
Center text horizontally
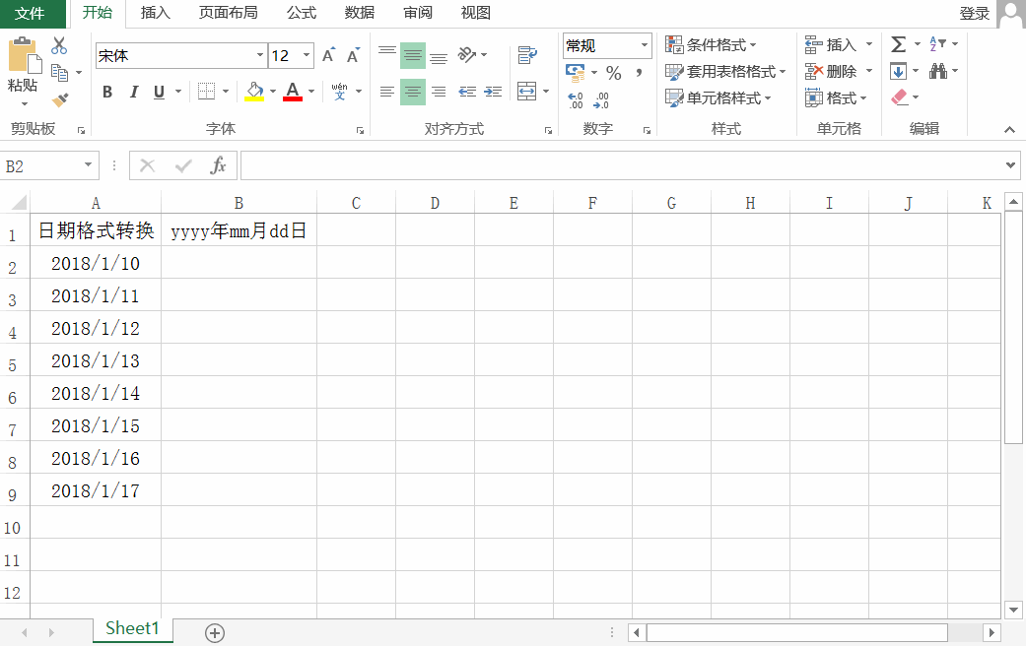tap(413, 92)
